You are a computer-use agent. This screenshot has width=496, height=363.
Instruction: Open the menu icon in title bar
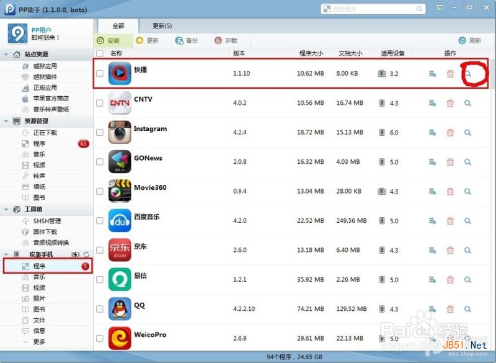pos(440,7)
